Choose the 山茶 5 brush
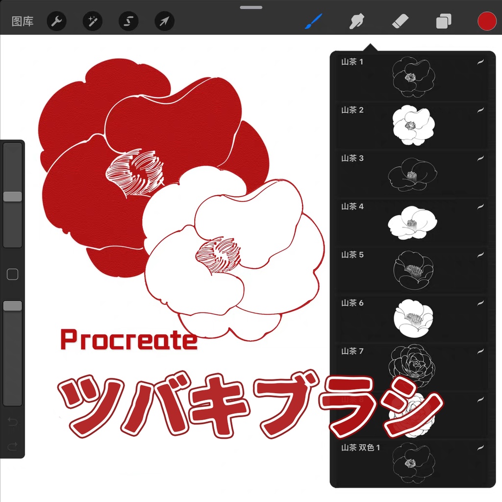This screenshot has height=502, width=502. (x=412, y=270)
